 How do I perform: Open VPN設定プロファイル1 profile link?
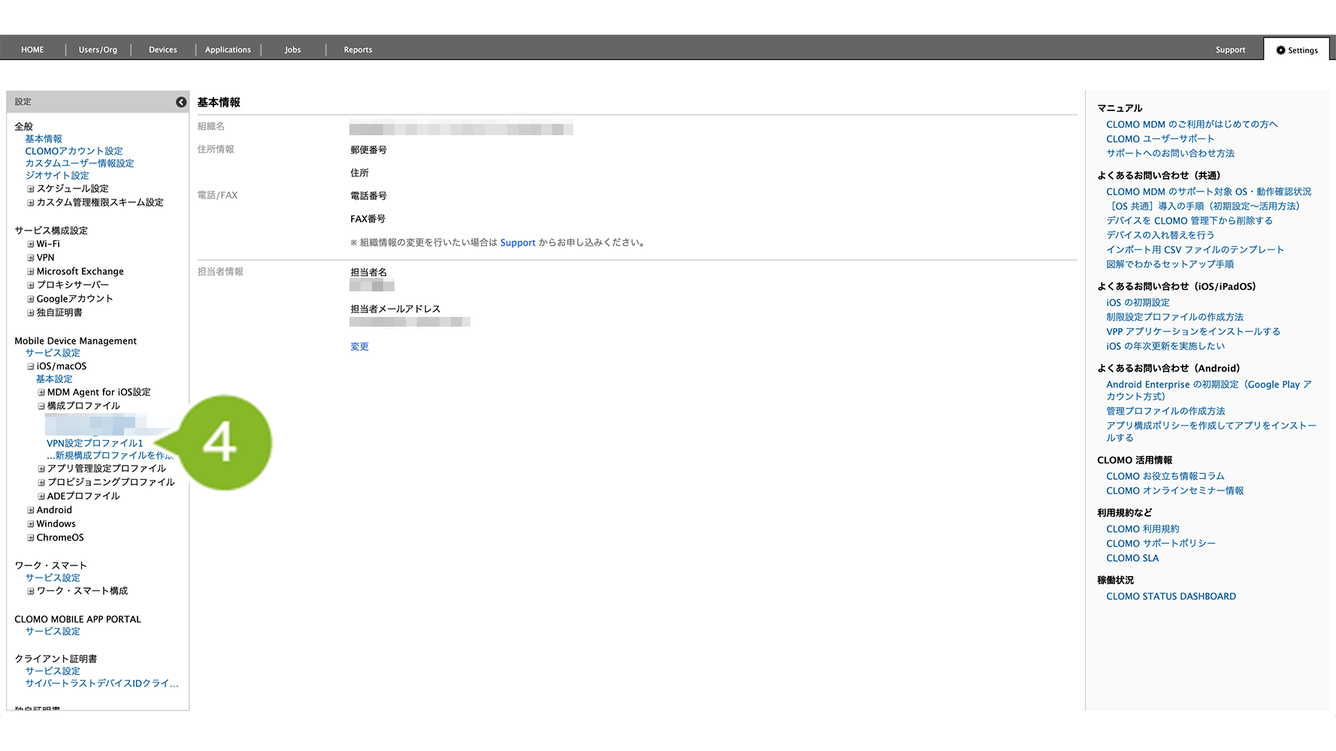point(95,443)
